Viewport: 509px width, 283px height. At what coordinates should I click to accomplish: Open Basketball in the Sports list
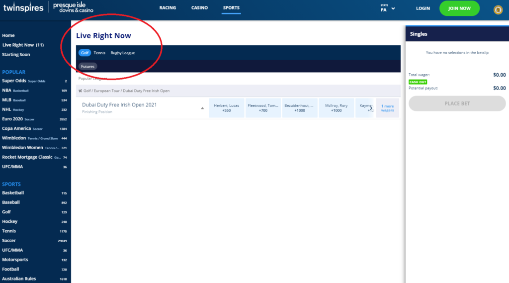pos(34,192)
